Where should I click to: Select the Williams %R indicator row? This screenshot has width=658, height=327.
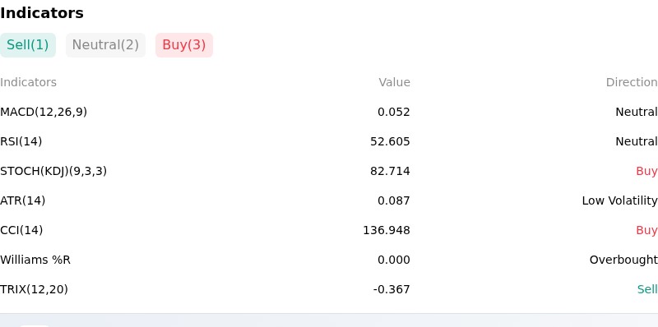(x=329, y=260)
